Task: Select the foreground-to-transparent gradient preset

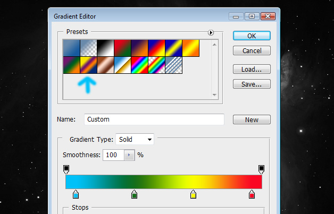Action: [89, 48]
